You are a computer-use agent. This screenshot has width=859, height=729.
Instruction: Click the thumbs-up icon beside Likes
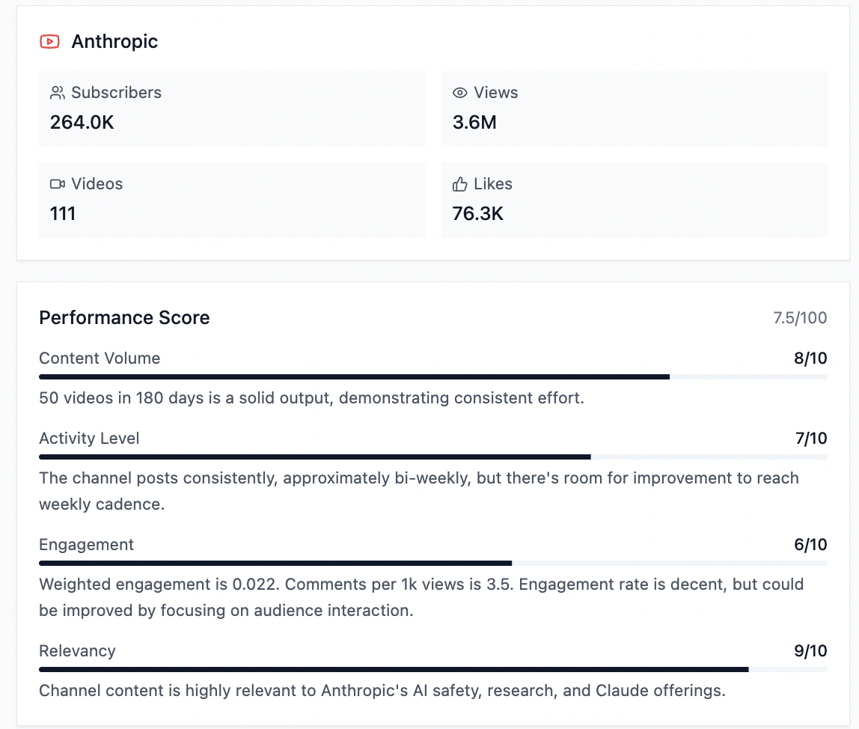[459, 183]
